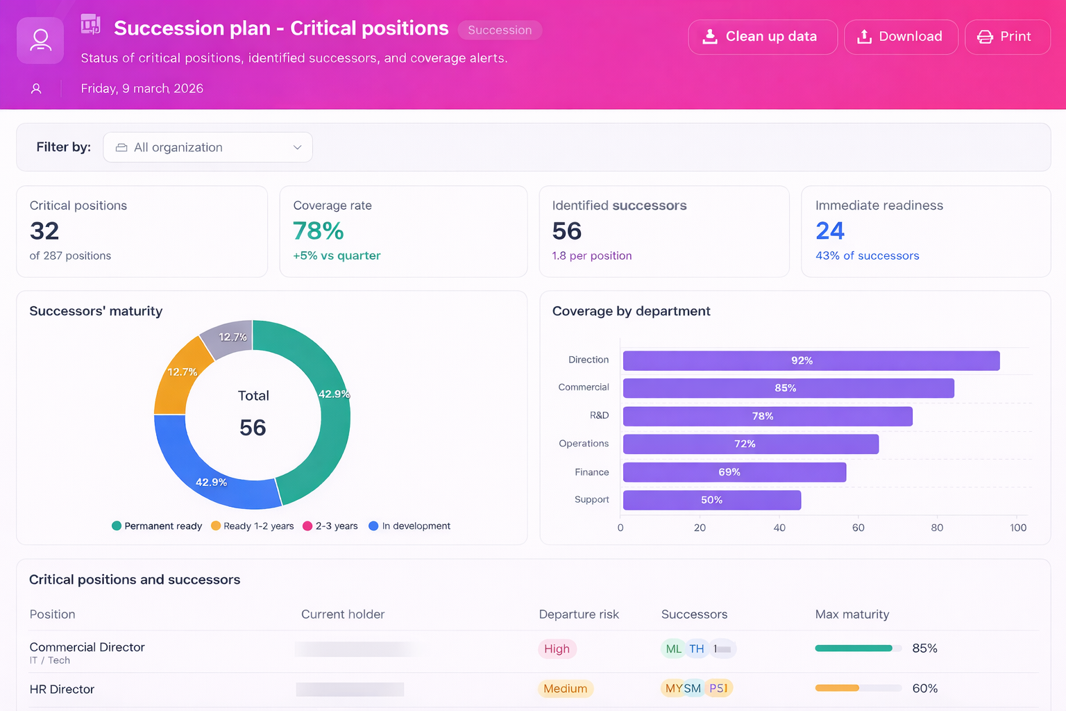
Task: Toggle Ready 1-2 years legend series
Action: point(253,526)
